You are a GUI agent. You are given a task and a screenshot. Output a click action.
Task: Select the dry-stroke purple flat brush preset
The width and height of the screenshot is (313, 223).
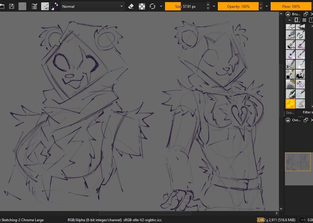point(300,44)
